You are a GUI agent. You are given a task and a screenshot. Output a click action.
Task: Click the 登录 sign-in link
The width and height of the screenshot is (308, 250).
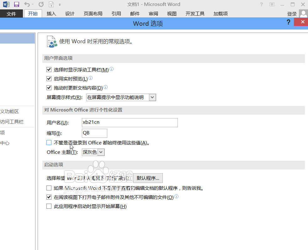click(292, 14)
